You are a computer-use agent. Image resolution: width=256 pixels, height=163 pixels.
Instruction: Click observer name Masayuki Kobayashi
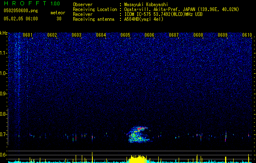click(146, 4)
